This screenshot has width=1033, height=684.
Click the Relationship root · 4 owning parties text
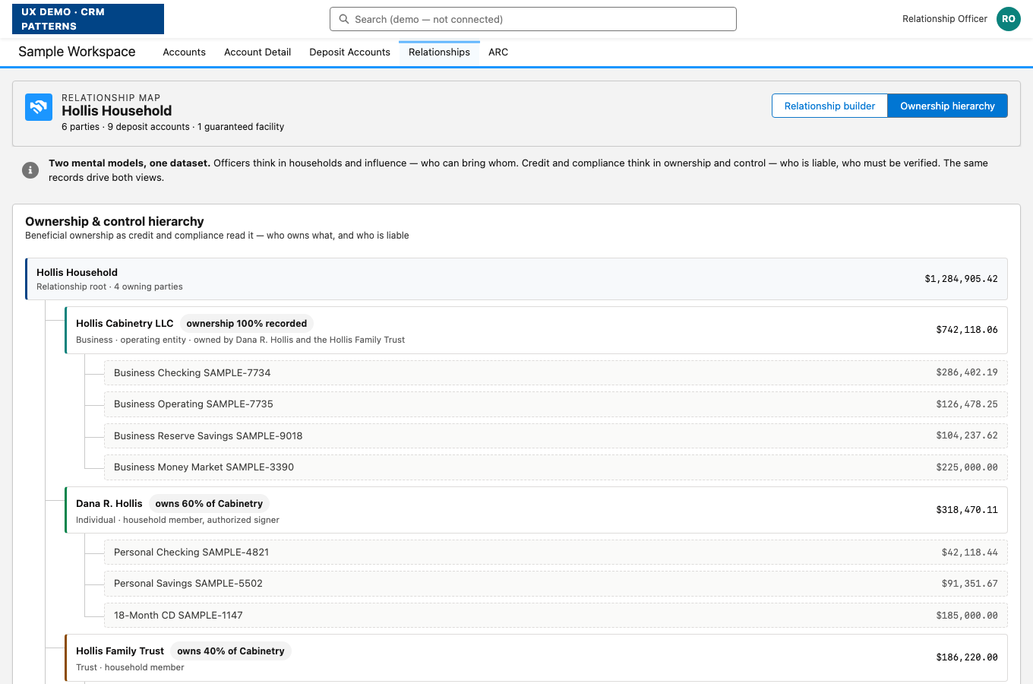click(x=109, y=287)
